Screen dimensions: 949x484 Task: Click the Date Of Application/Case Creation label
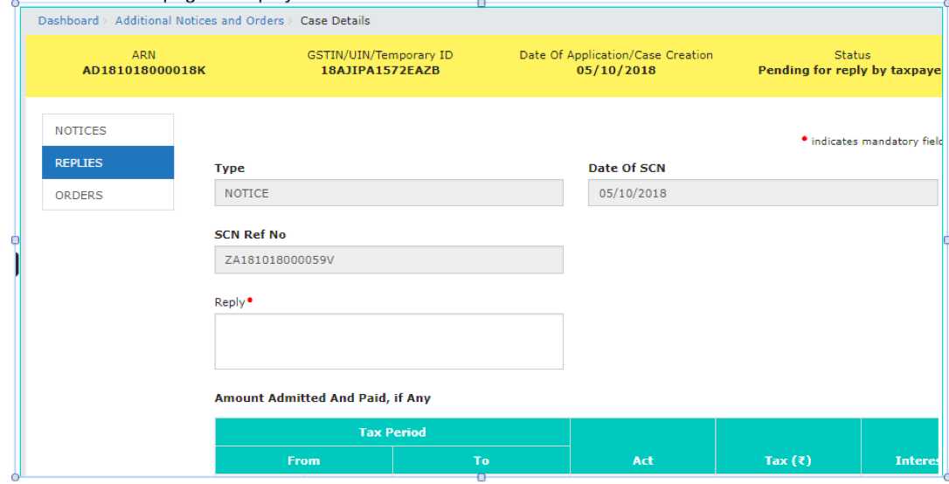616,55
